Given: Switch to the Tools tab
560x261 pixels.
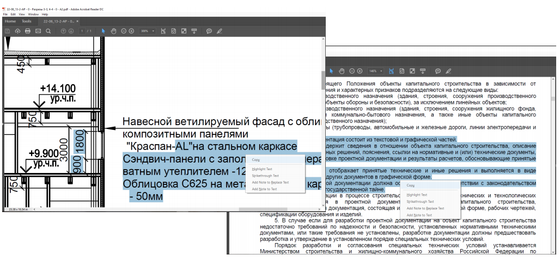Looking at the screenshot, I should coord(27,21).
